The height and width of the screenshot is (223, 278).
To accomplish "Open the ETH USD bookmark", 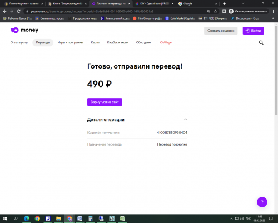I will click(x=213, y=18).
